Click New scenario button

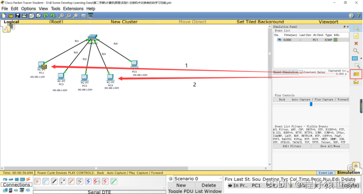click(181, 185)
